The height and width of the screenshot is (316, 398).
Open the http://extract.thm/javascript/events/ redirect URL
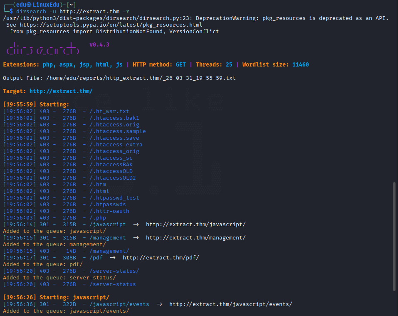coord(231,304)
